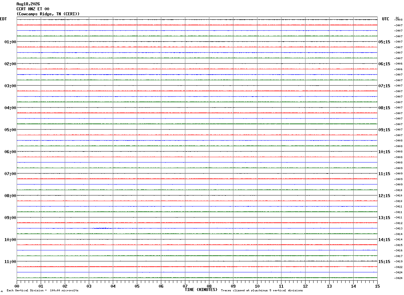Click the DC column header label
404x295 pixels.
(x=397, y=18)
